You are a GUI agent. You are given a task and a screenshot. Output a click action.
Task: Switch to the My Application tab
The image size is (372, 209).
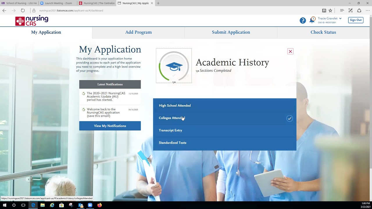coord(46,32)
